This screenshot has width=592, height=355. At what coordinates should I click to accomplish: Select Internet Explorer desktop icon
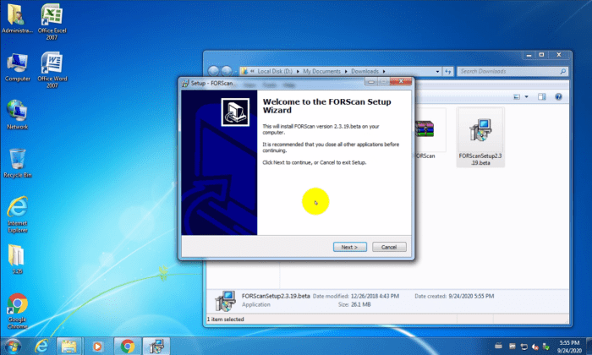[18, 215]
